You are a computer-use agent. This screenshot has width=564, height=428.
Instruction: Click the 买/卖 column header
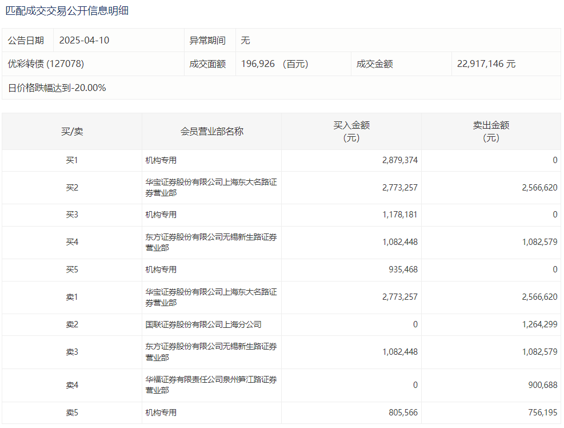point(72,132)
